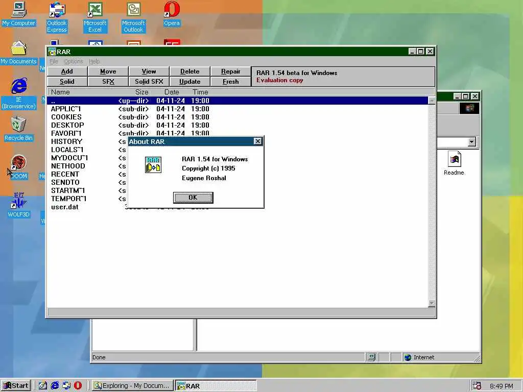Click the Move button in RAR
This screenshot has width=523, height=392.
(108, 71)
